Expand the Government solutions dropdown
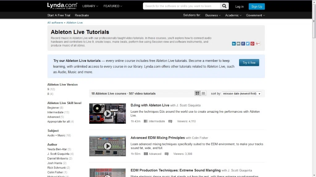316x177 pixels. tap(255, 15)
